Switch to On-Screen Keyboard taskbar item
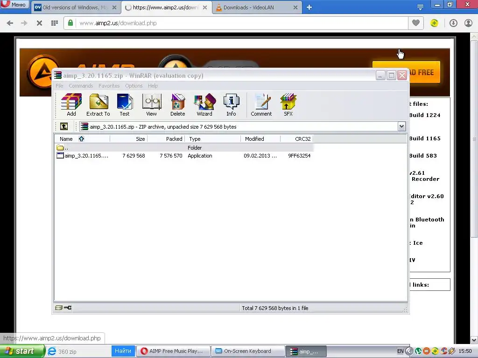478x358 pixels. click(247, 351)
